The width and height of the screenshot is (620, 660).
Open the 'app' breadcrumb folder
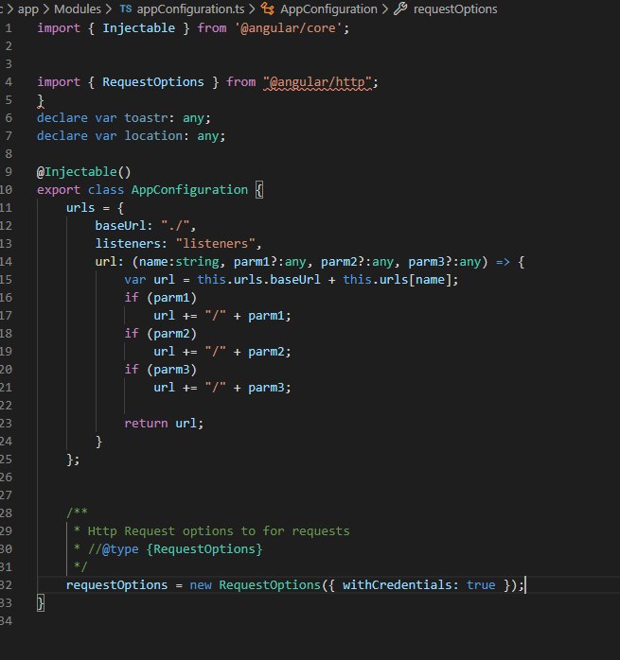(x=27, y=9)
